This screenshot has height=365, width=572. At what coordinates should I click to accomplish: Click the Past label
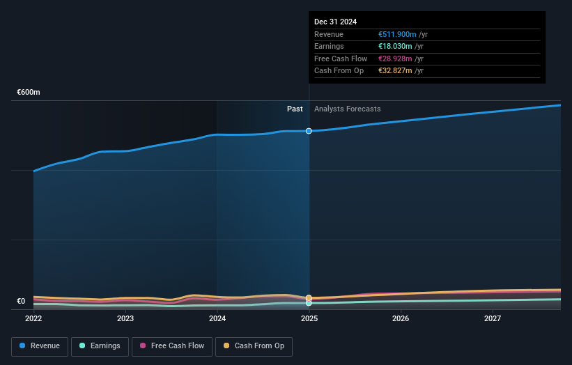(295, 109)
